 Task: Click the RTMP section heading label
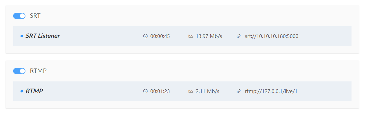point(38,71)
